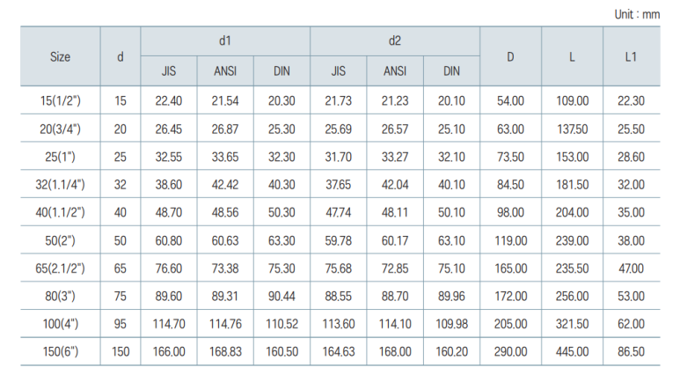680x382 pixels.
Task: Click the D column header
Action: pyautogui.click(x=510, y=56)
